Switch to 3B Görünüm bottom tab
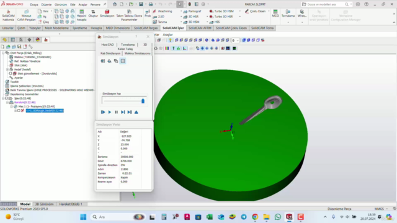 pos(45,204)
